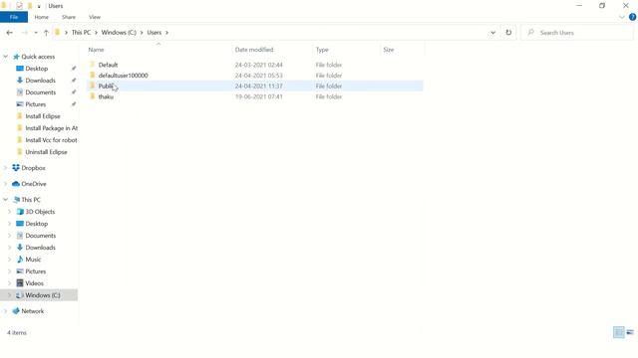Open the Install Package in At folder
Screen dimensions: 638x358
point(51,128)
